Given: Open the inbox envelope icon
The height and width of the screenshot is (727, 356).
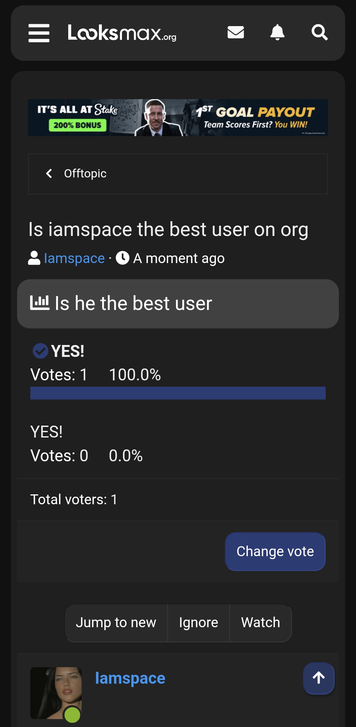Looking at the screenshot, I should click(x=236, y=32).
